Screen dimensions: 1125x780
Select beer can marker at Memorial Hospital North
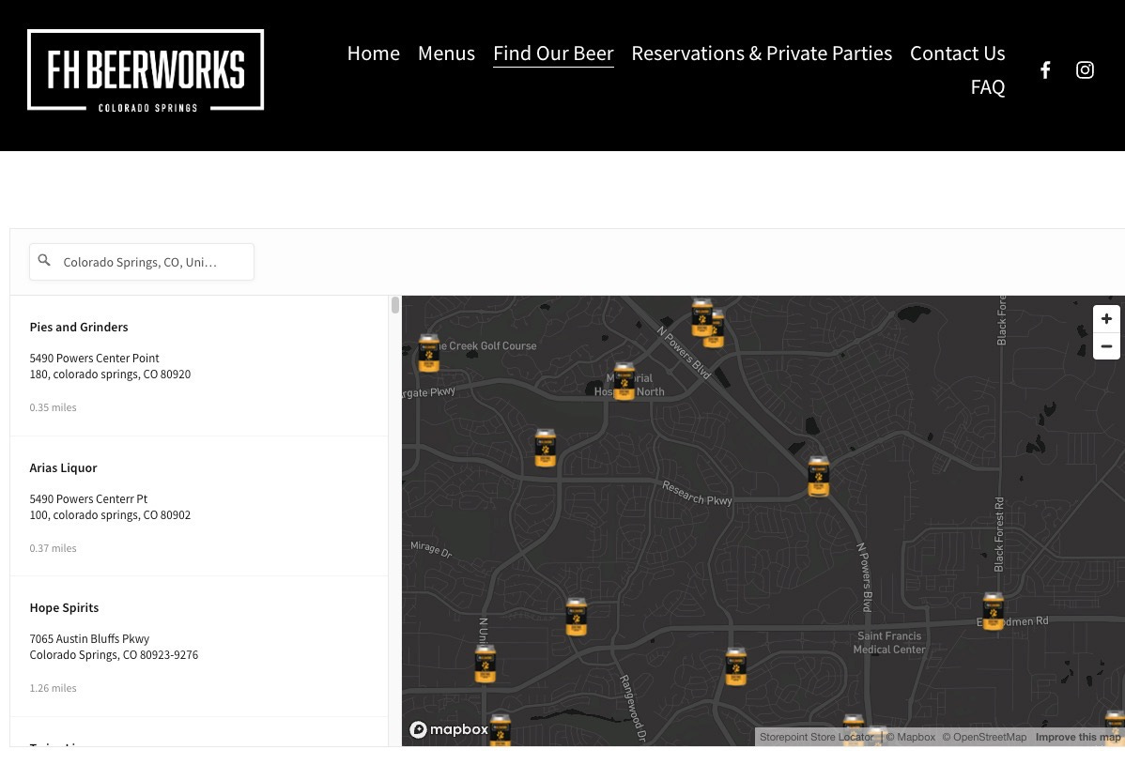624,381
